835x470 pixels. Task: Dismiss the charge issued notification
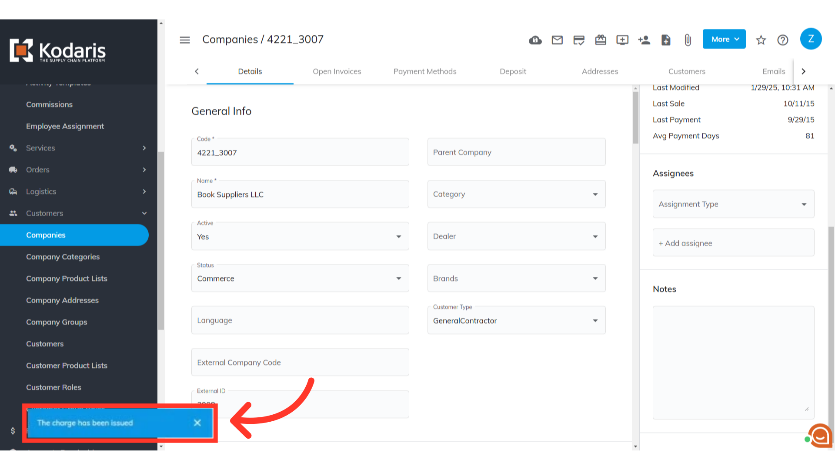pos(197,423)
